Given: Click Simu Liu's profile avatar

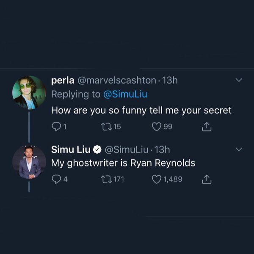Looking at the screenshot, I should pos(29,162).
